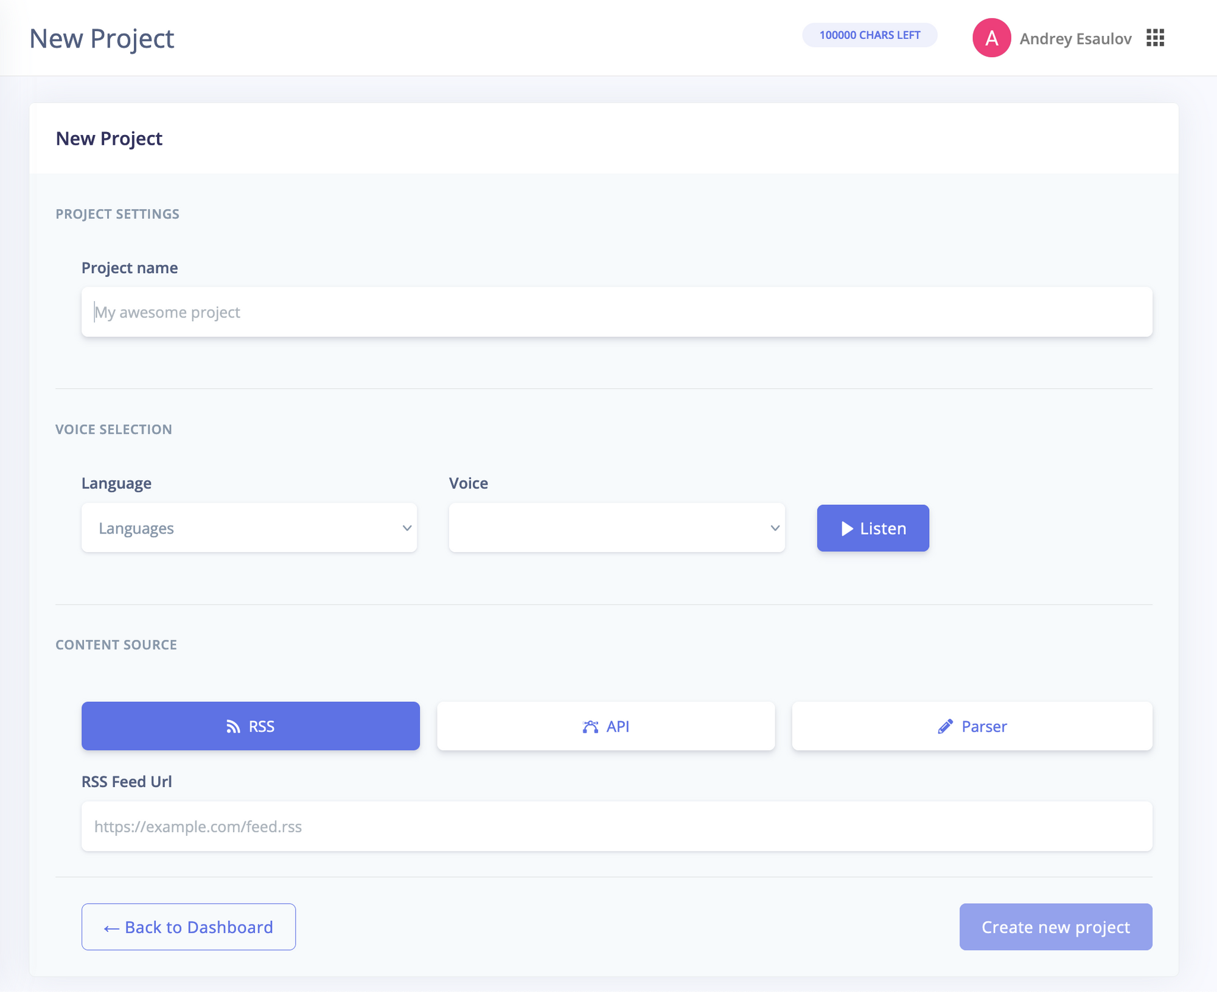This screenshot has height=992, width=1217.
Task: Expand the Languages dropdown menu
Action: click(x=249, y=527)
